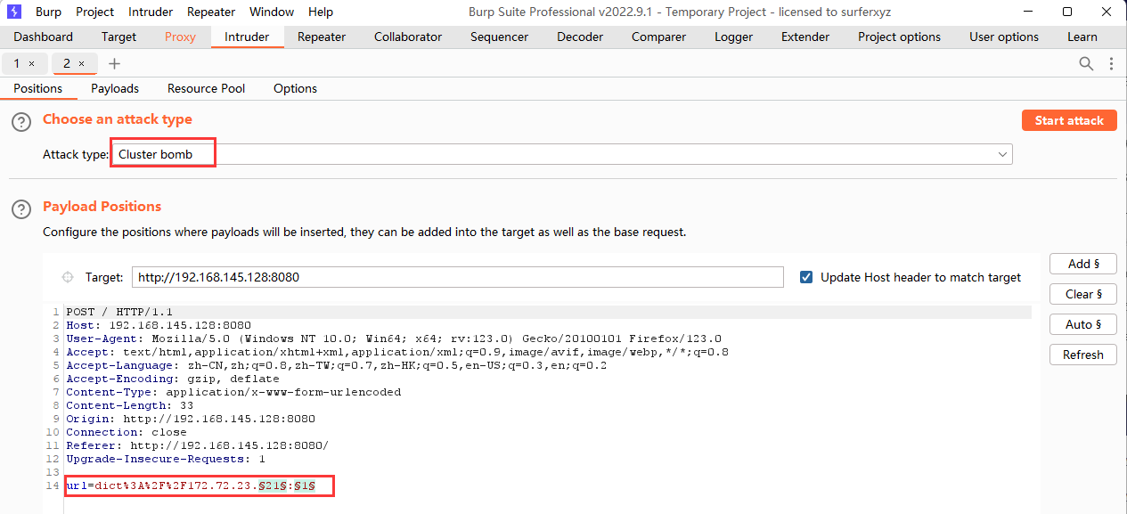
Task: Open the Options sub-tab
Action: point(295,88)
